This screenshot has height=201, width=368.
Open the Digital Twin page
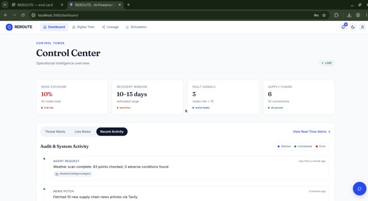pos(83,27)
